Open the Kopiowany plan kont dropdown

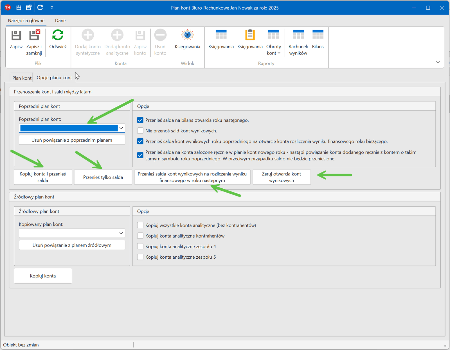pos(121,233)
